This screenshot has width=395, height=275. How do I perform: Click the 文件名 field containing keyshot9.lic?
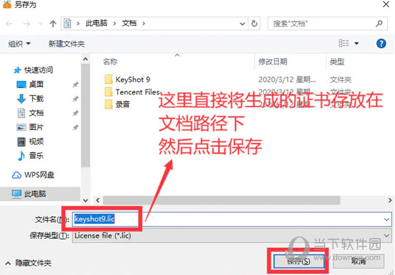coord(232,219)
